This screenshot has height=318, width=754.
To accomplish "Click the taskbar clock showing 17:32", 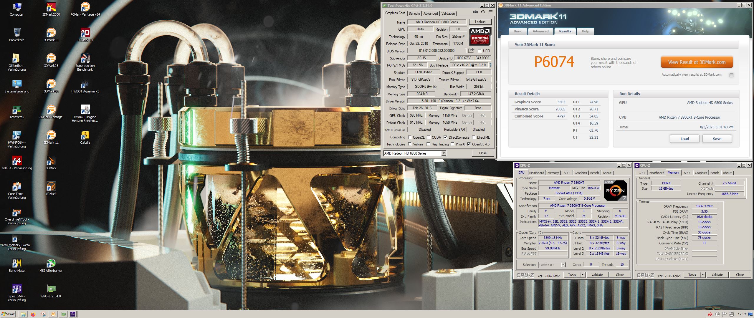I will click(742, 314).
